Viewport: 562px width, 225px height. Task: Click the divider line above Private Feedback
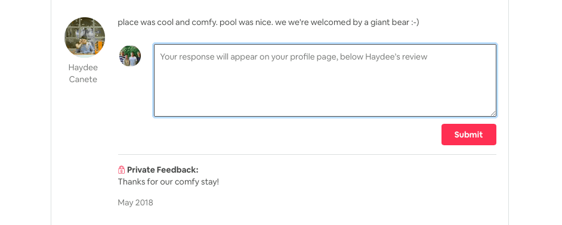point(307,155)
